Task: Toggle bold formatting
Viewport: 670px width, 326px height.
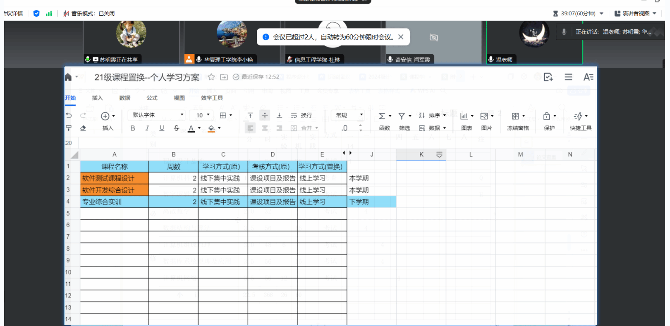Action: point(133,128)
